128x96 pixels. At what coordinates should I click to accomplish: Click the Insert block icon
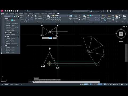point(70,17)
